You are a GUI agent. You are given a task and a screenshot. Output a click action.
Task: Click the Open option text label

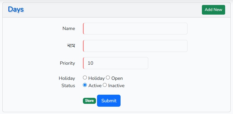[117, 78]
